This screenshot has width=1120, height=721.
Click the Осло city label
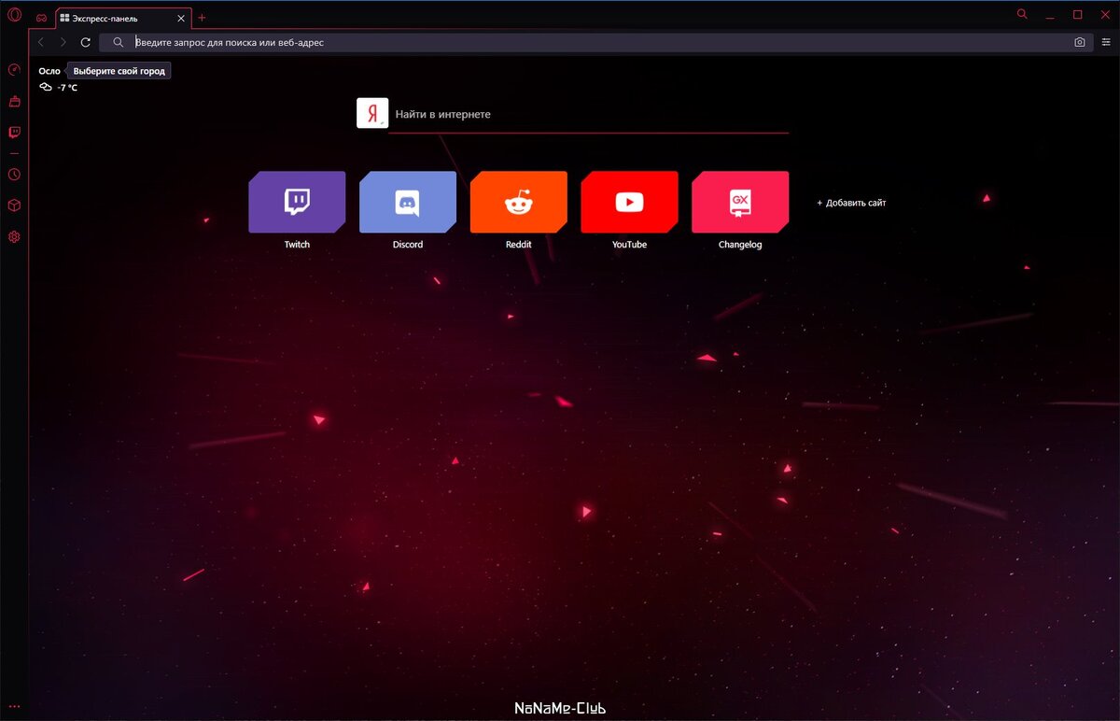[x=49, y=71]
